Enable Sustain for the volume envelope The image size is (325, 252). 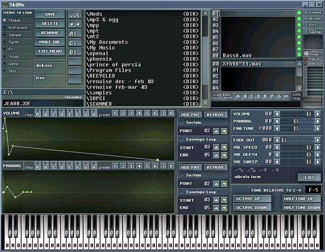point(182,122)
